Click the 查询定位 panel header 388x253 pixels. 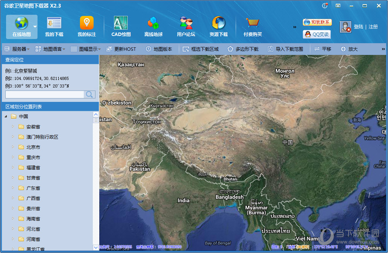50,59
